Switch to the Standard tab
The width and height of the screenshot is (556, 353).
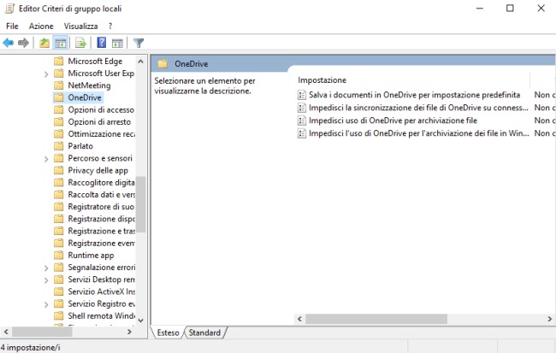[x=204, y=332]
